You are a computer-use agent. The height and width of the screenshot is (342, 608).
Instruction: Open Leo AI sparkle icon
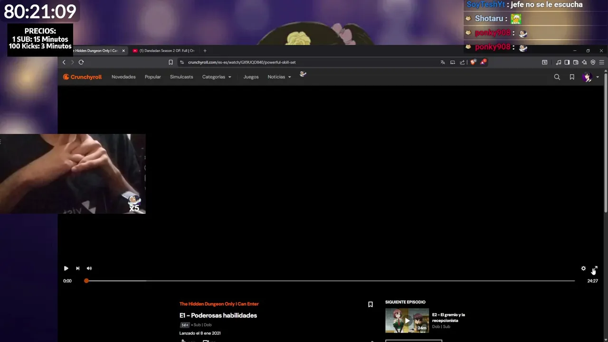pyautogui.click(x=584, y=62)
